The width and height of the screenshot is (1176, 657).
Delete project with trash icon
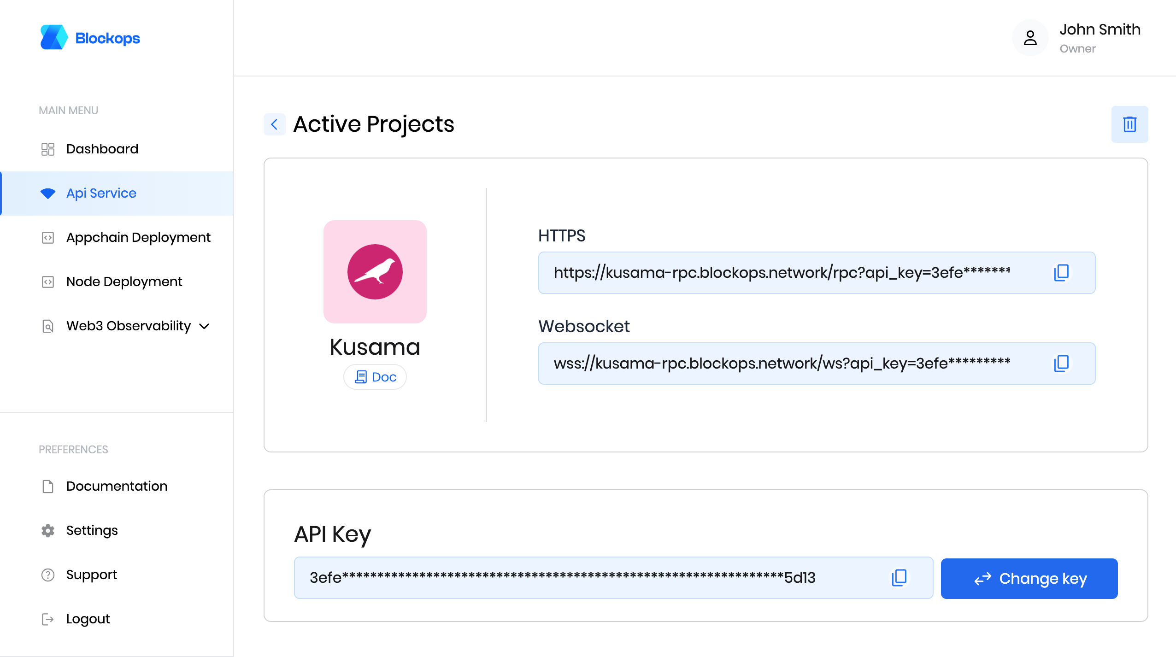1130,124
